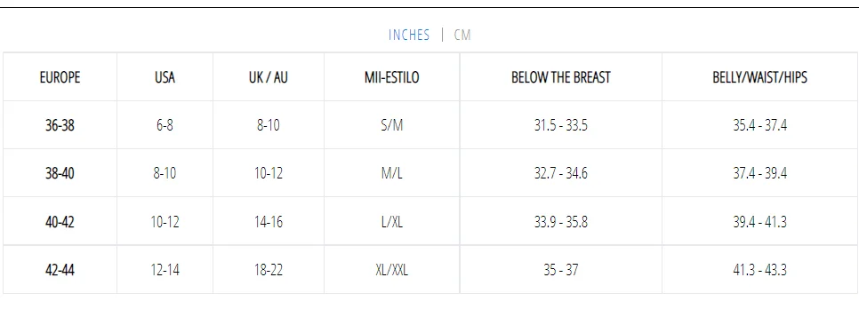Switch units to INCHES tab
Image resolution: width=859 pixels, height=325 pixels.
[409, 35]
